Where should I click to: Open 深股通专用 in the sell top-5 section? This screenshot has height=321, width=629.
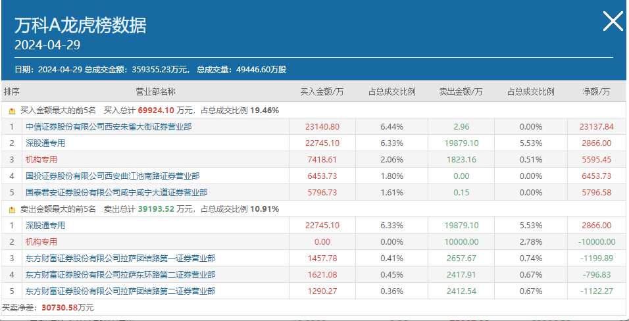pos(45,226)
